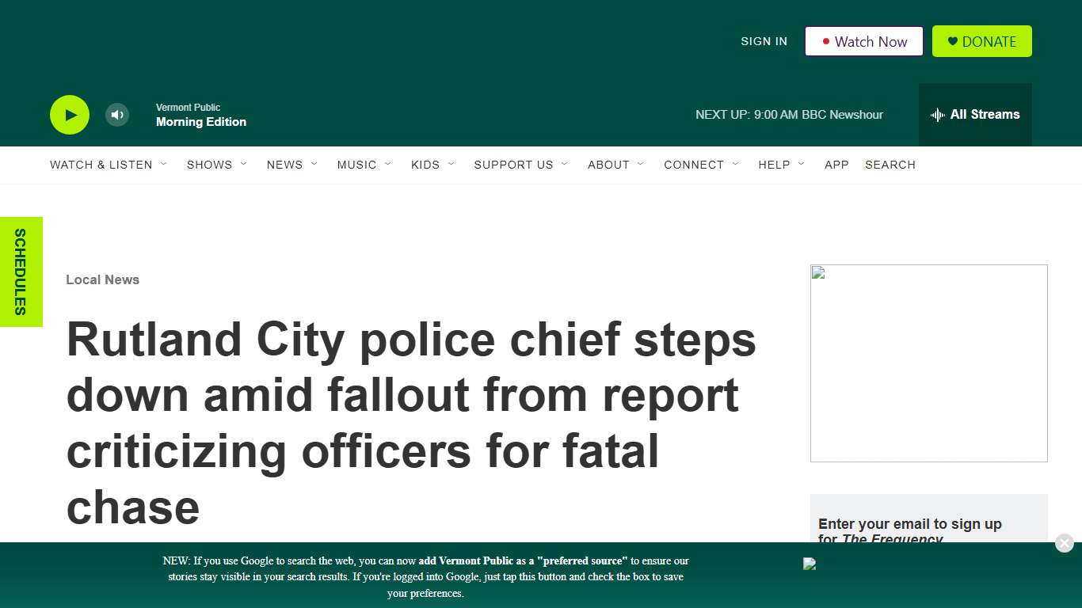Dismiss the Google notice banner with the X
1082x608 pixels.
point(1064,543)
